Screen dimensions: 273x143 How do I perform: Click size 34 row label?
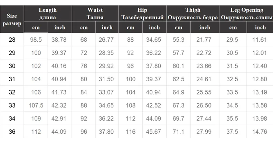pos(12,119)
